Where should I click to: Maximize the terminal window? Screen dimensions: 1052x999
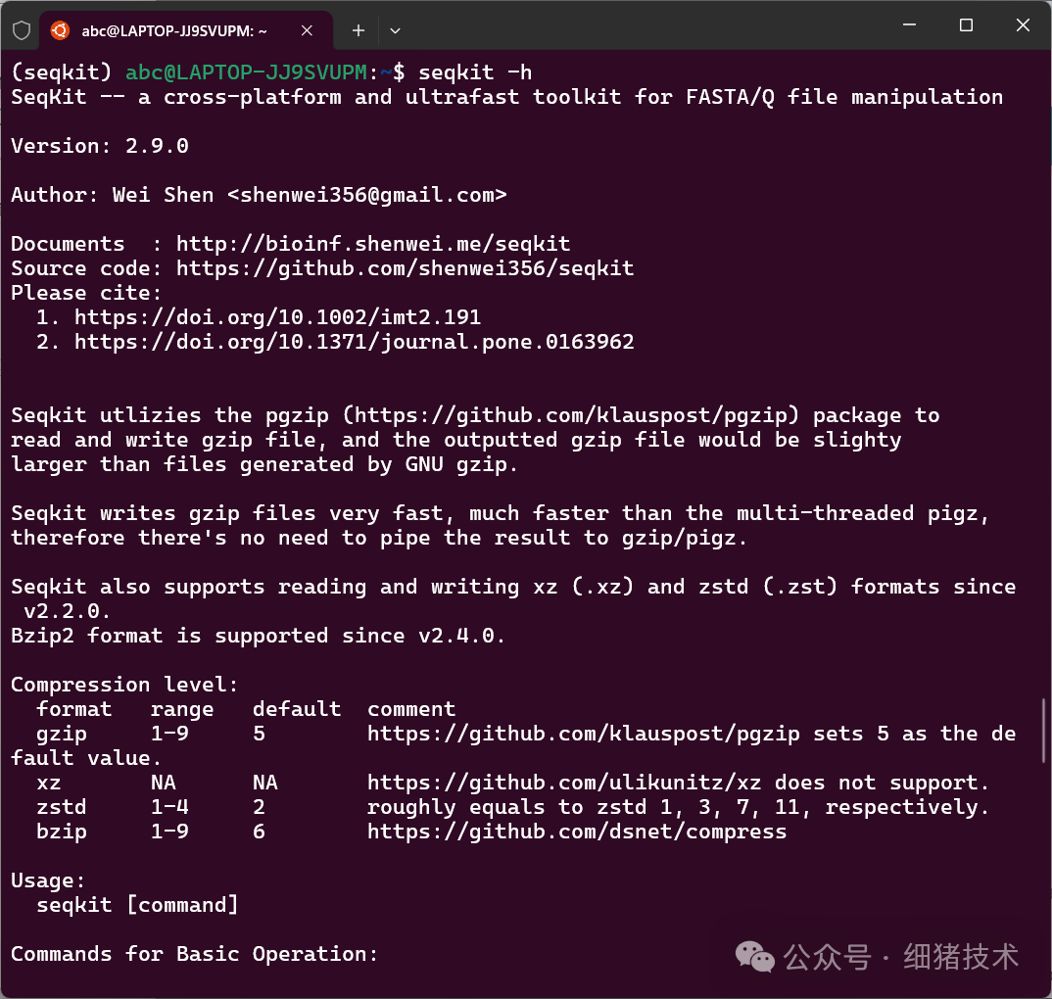tap(966, 26)
